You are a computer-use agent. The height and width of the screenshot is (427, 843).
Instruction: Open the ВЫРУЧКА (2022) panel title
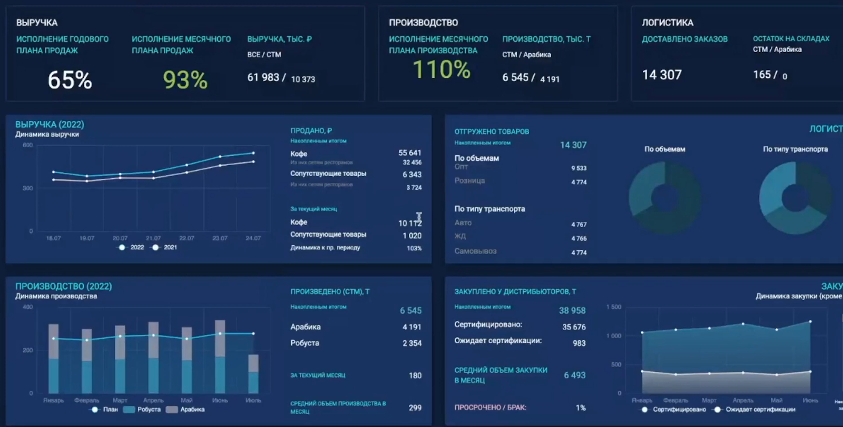[x=50, y=125]
